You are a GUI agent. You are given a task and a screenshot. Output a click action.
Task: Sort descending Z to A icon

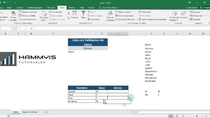[69, 18]
